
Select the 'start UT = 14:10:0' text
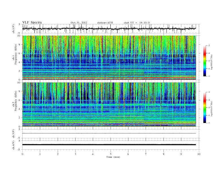pyautogui.click(x=137, y=23)
